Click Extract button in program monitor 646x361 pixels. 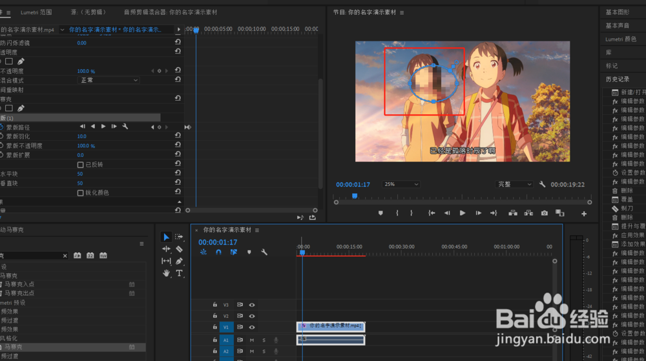click(528, 213)
